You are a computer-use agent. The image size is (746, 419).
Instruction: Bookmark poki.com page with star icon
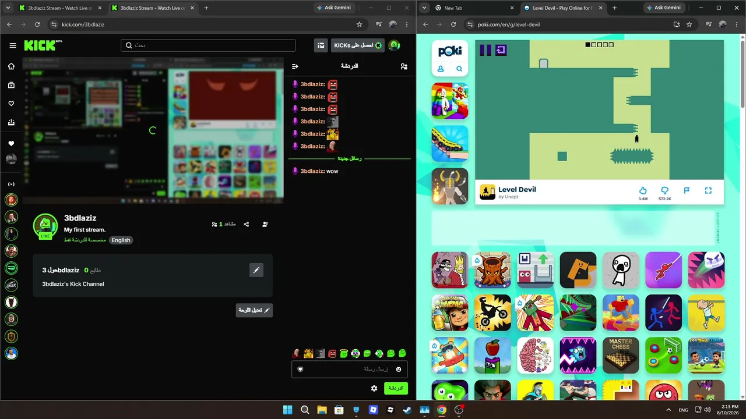click(x=689, y=24)
